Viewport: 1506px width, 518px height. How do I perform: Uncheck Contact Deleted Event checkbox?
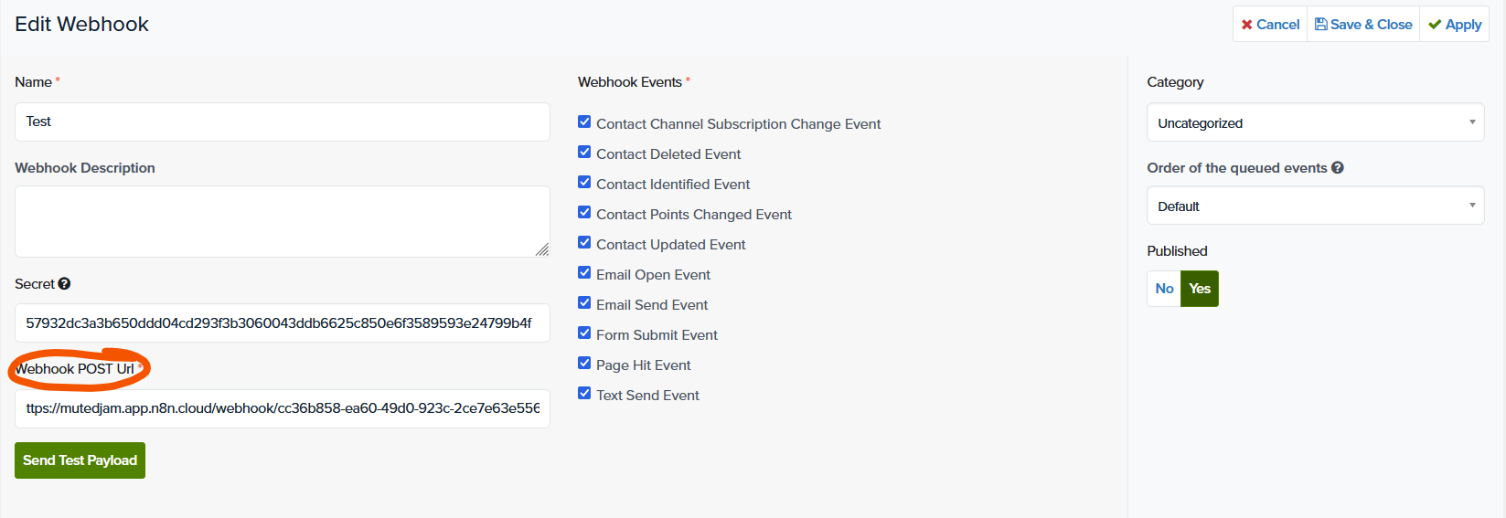pos(584,153)
